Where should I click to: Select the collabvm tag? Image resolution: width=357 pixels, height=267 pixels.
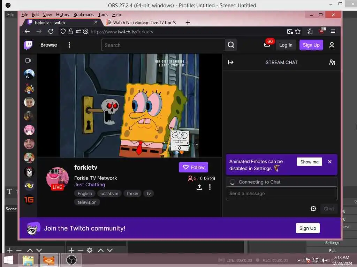tap(109, 193)
